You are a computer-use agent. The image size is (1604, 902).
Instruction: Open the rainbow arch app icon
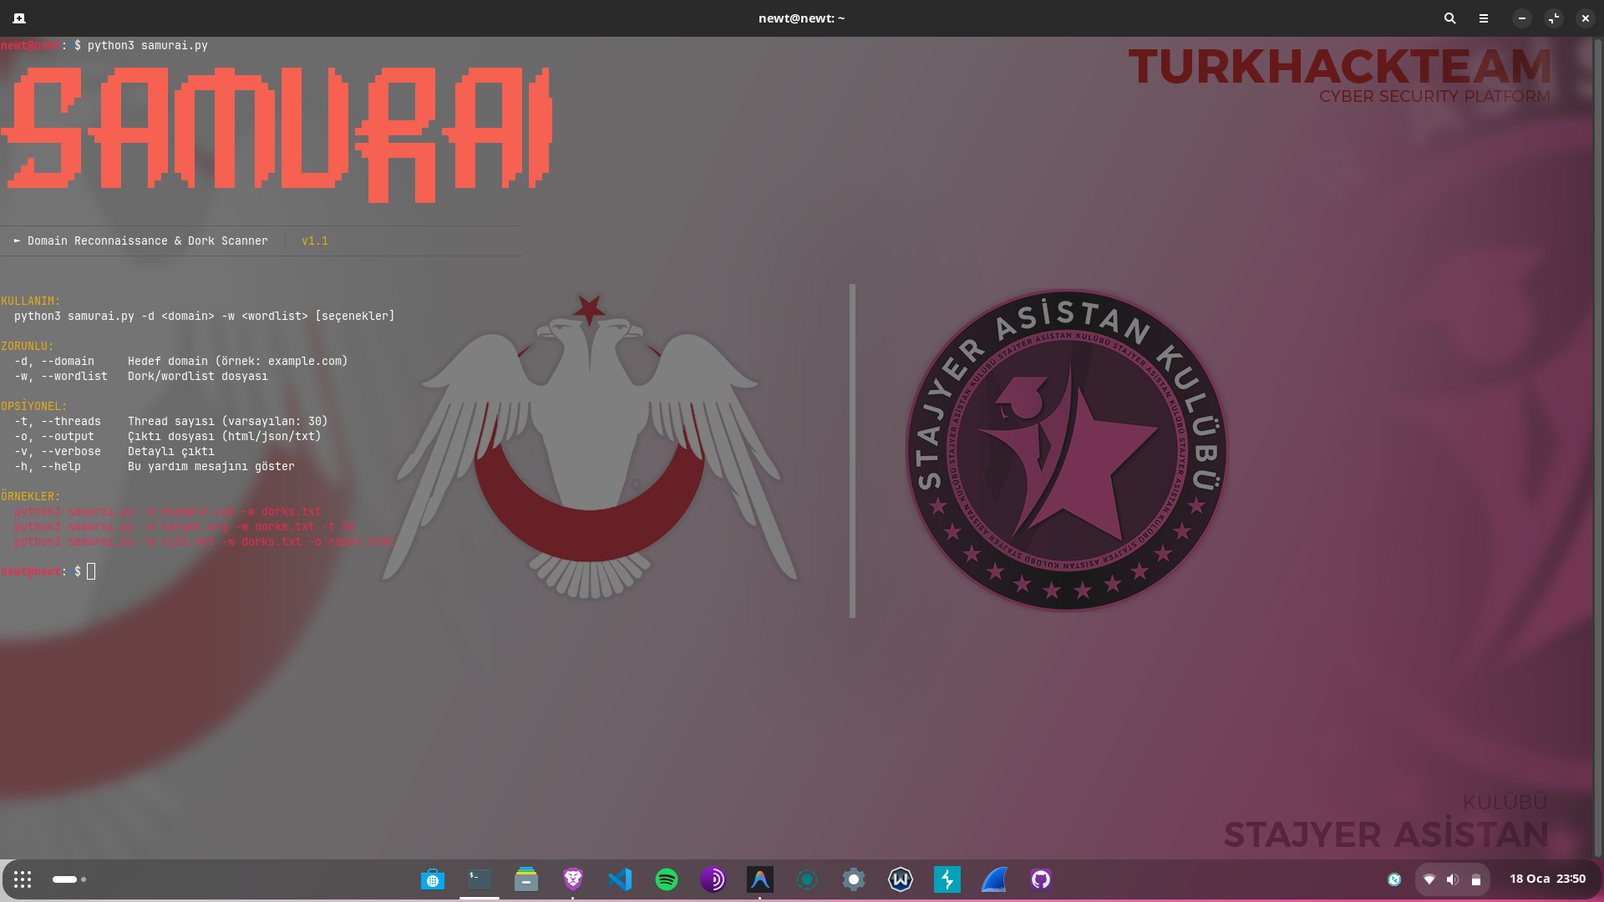pos(760,879)
